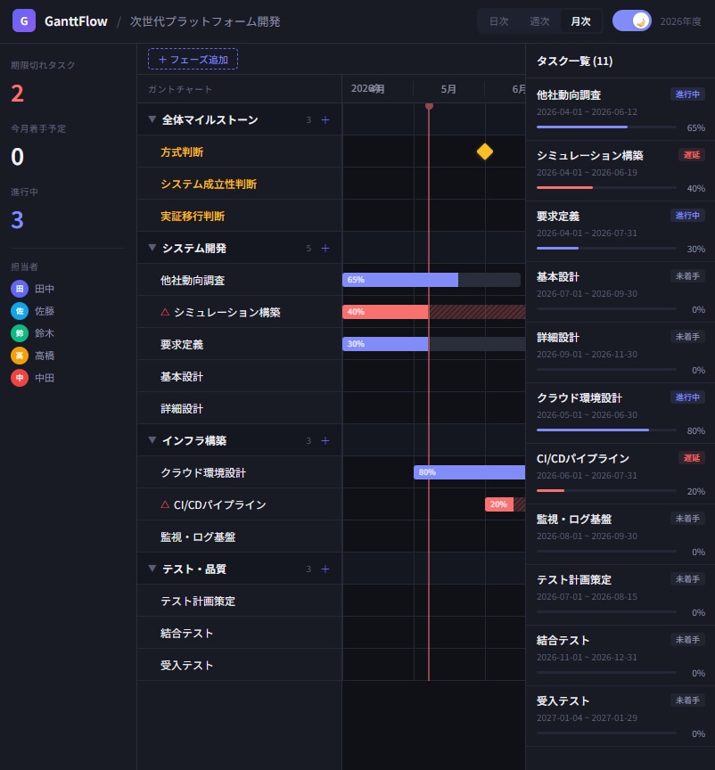Click warning triangle beside シミュレーション構築
The height and width of the screenshot is (770, 715).
point(165,312)
